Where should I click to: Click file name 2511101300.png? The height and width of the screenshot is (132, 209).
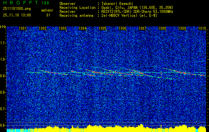17,9
